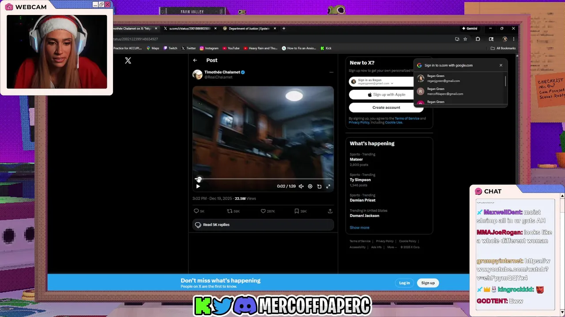Go back using the Post arrow
The image size is (565, 317).
pos(195,60)
